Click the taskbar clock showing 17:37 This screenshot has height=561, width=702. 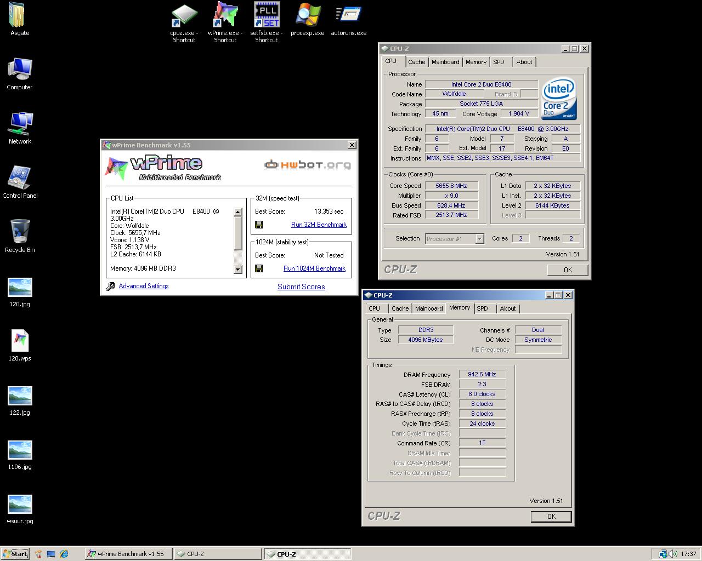pos(688,554)
